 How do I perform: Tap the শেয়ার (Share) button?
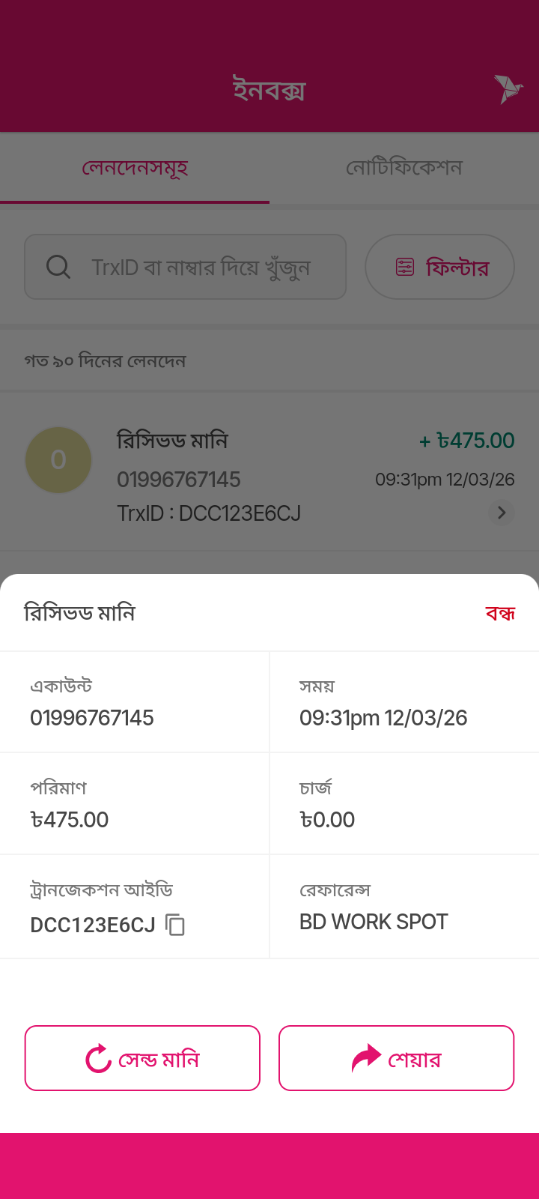(396, 1058)
